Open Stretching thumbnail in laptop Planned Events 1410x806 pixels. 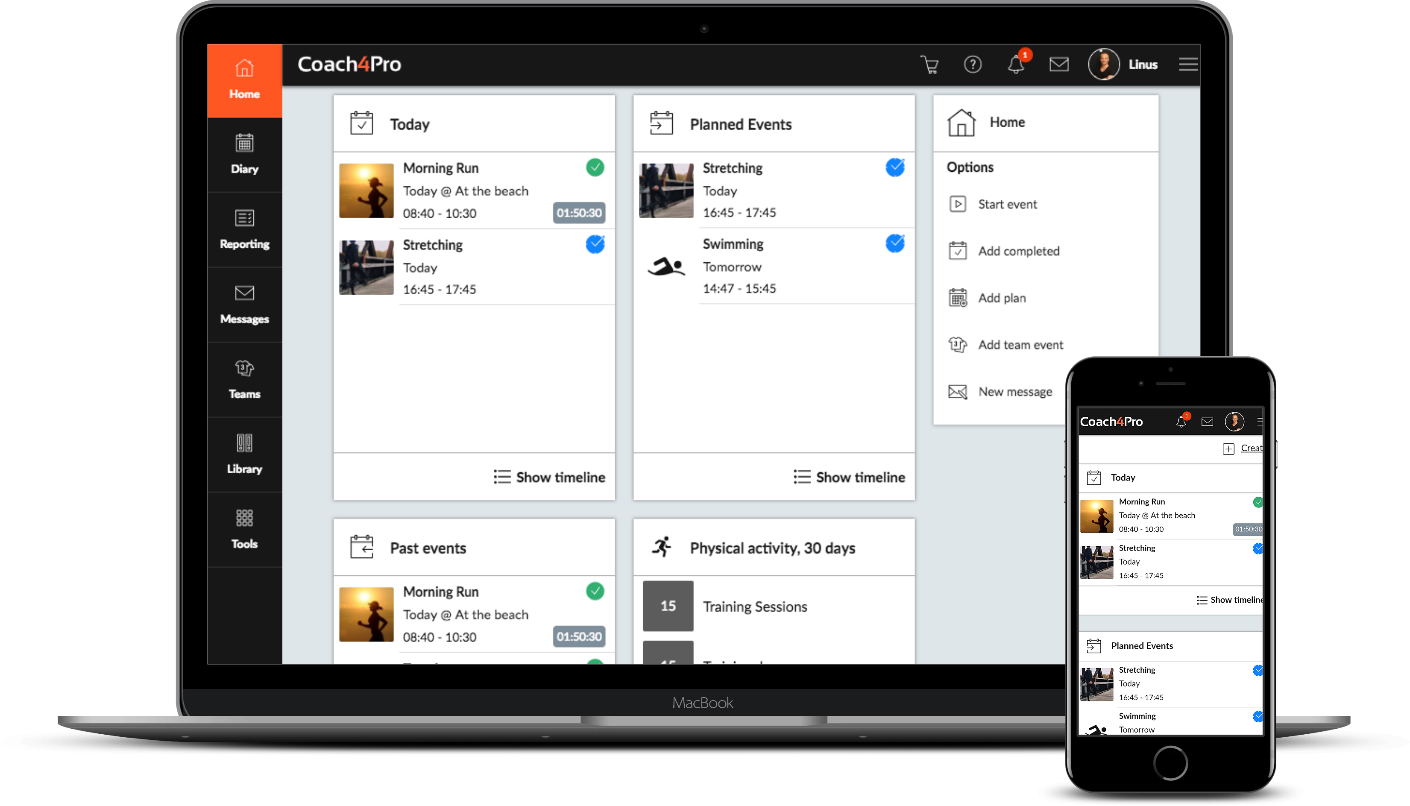(666, 191)
